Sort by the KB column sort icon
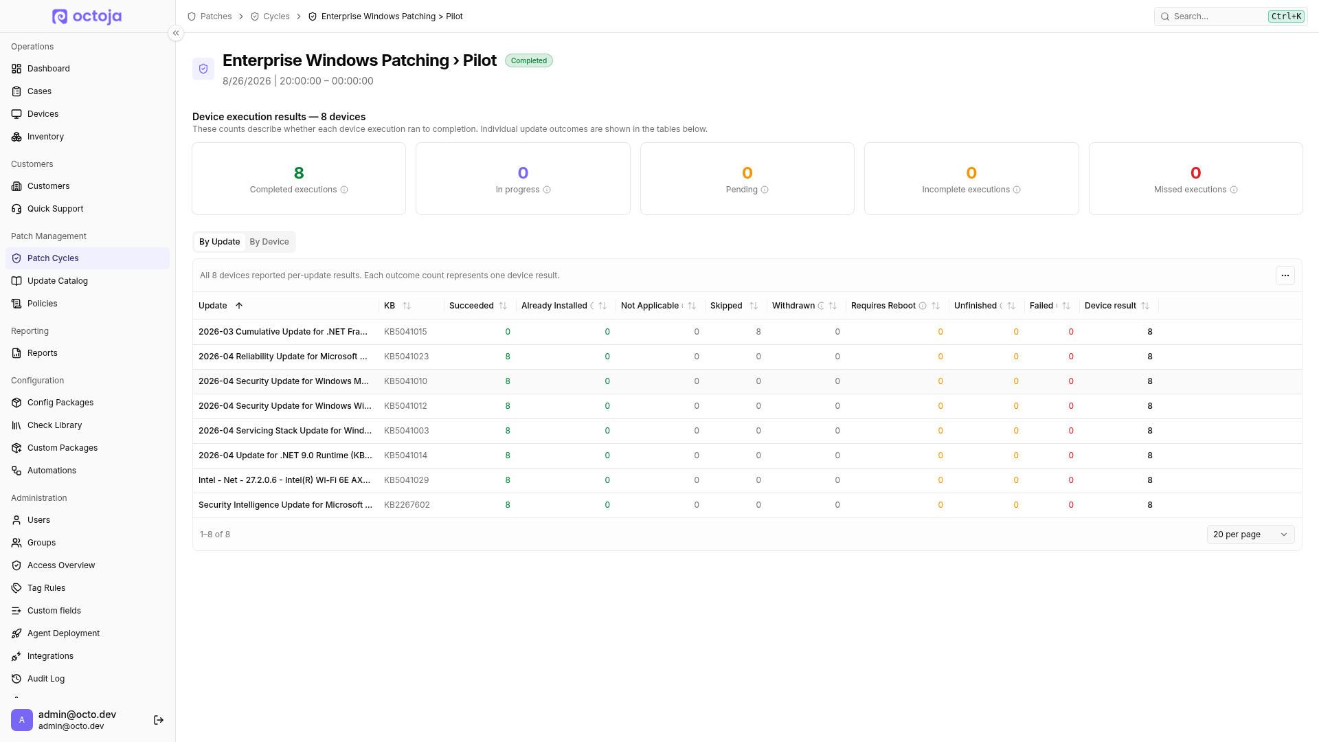The height and width of the screenshot is (742, 1319). tap(407, 306)
